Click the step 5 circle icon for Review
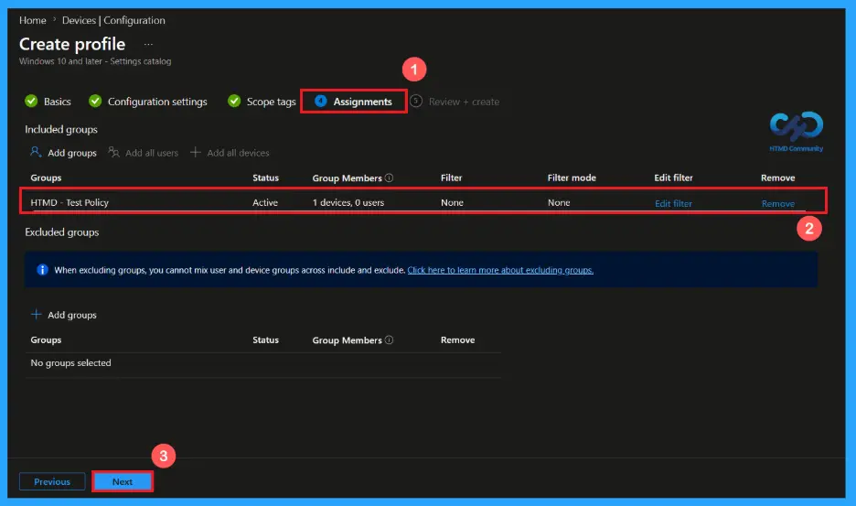Image resolution: width=856 pixels, height=506 pixels. pos(416,101)
